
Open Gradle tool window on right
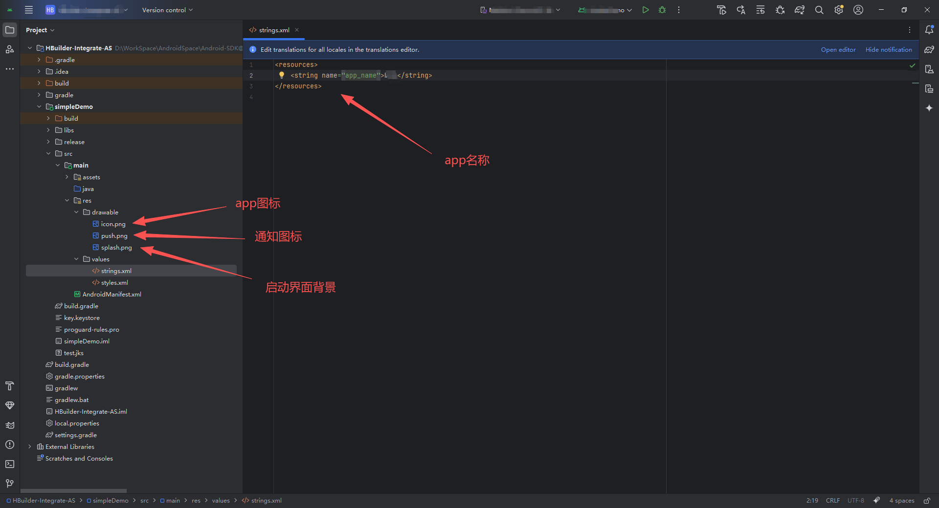point(929,49)
